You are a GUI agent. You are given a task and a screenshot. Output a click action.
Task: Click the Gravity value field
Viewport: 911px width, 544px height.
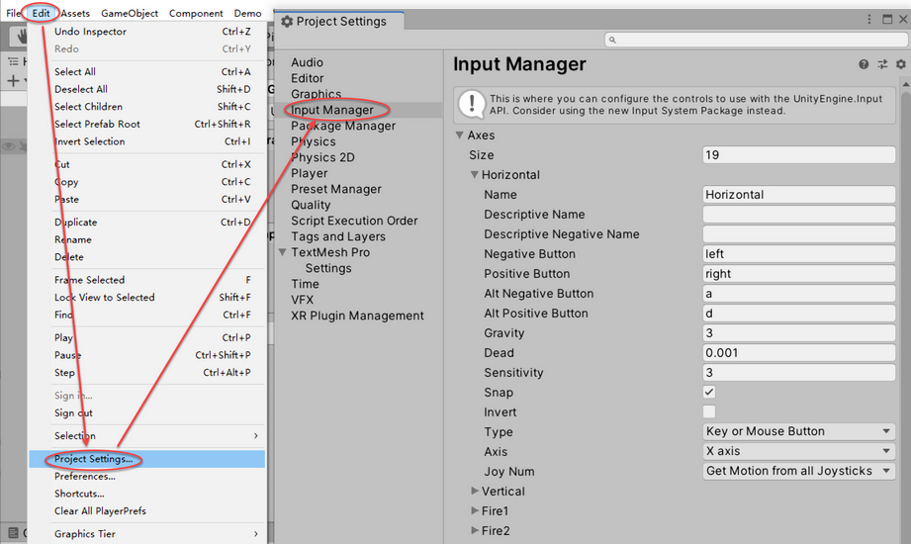(x=798, y=332)
